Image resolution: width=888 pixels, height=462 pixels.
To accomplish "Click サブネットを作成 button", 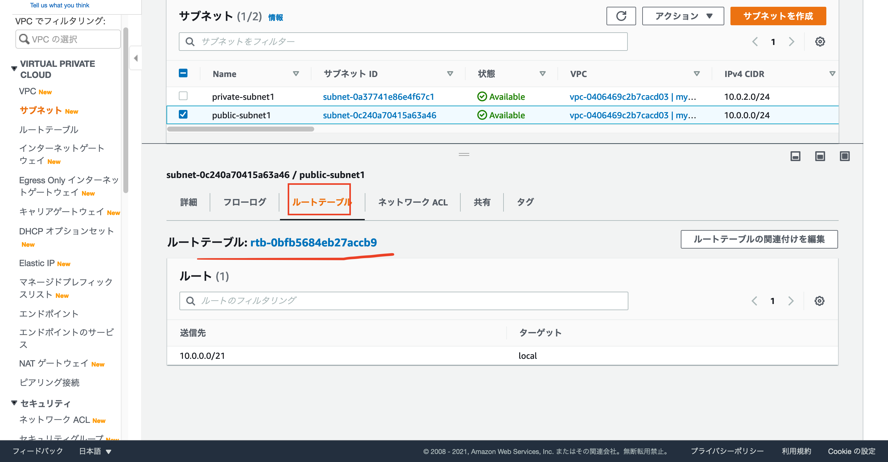I will [x=778, y=16].
